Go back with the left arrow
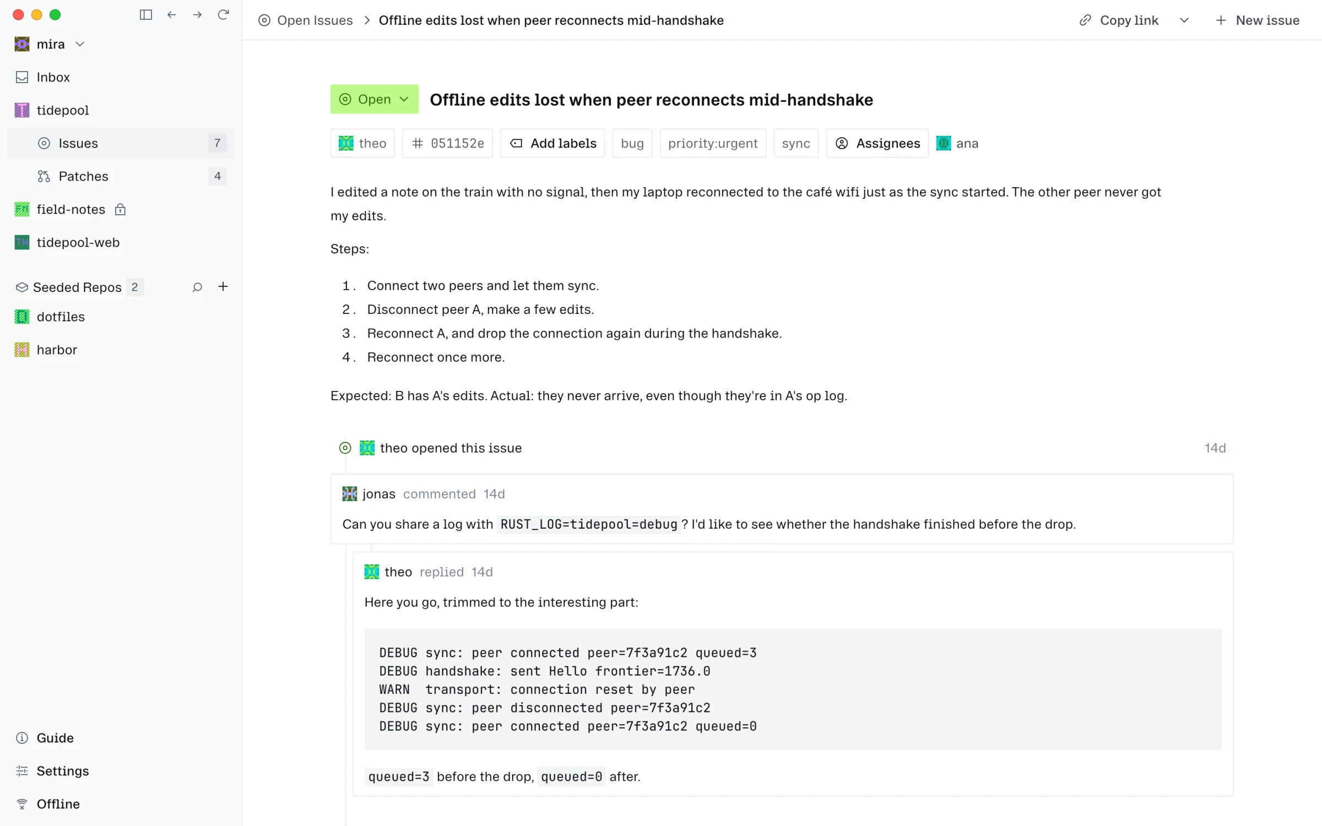Image resolution: width=1322 pixels, height=826 pixels. [172, 15]
